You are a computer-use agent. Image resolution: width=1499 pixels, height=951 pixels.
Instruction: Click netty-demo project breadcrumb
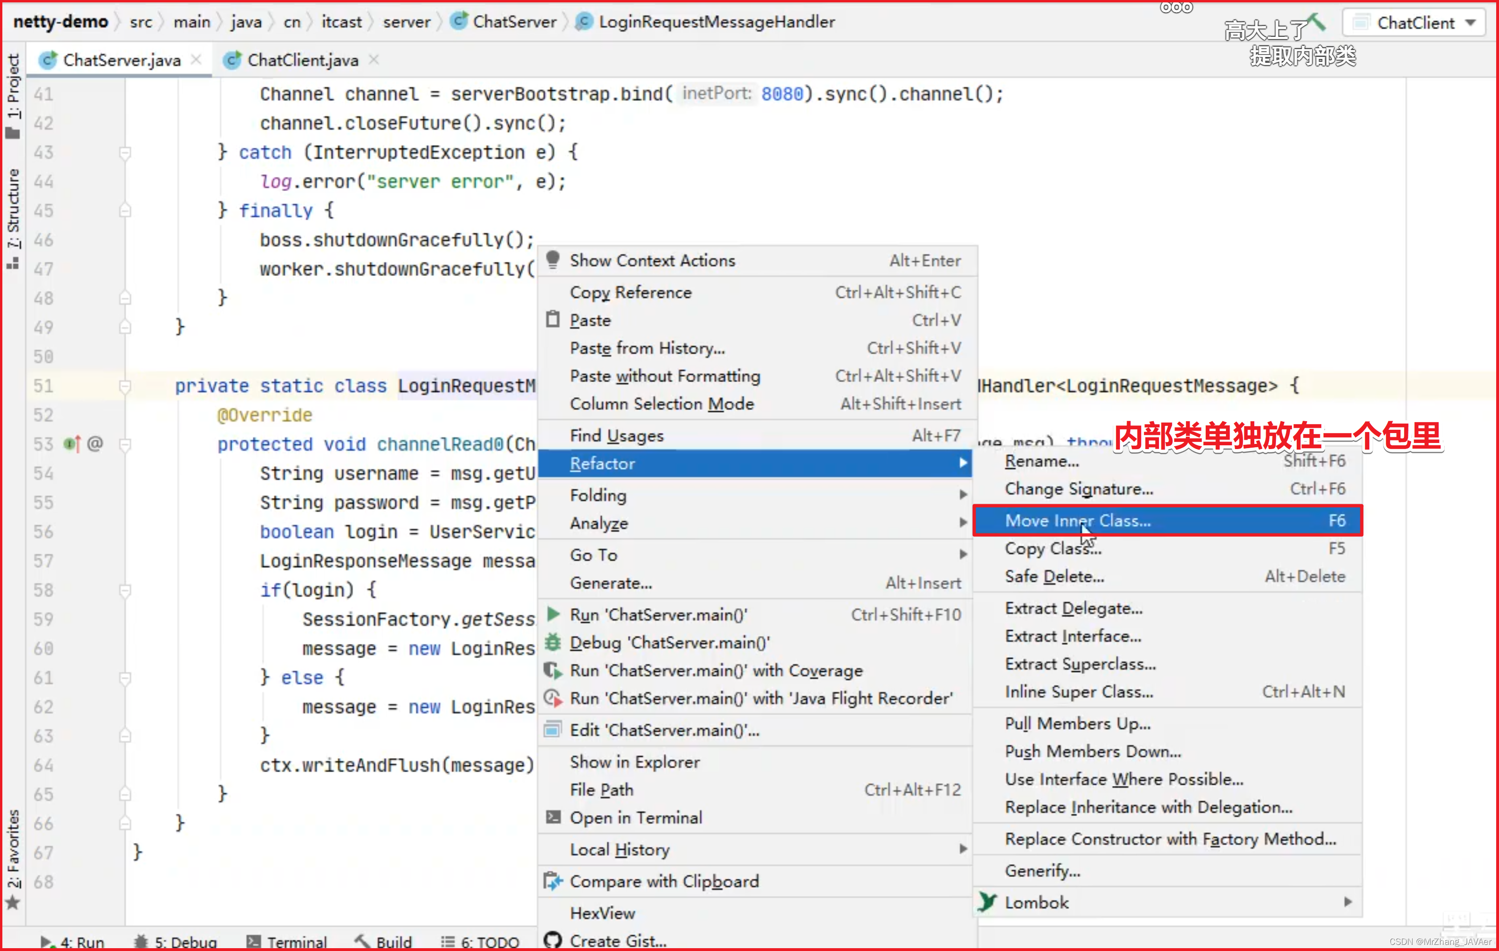pyautogui.click(x=61, y=22)
